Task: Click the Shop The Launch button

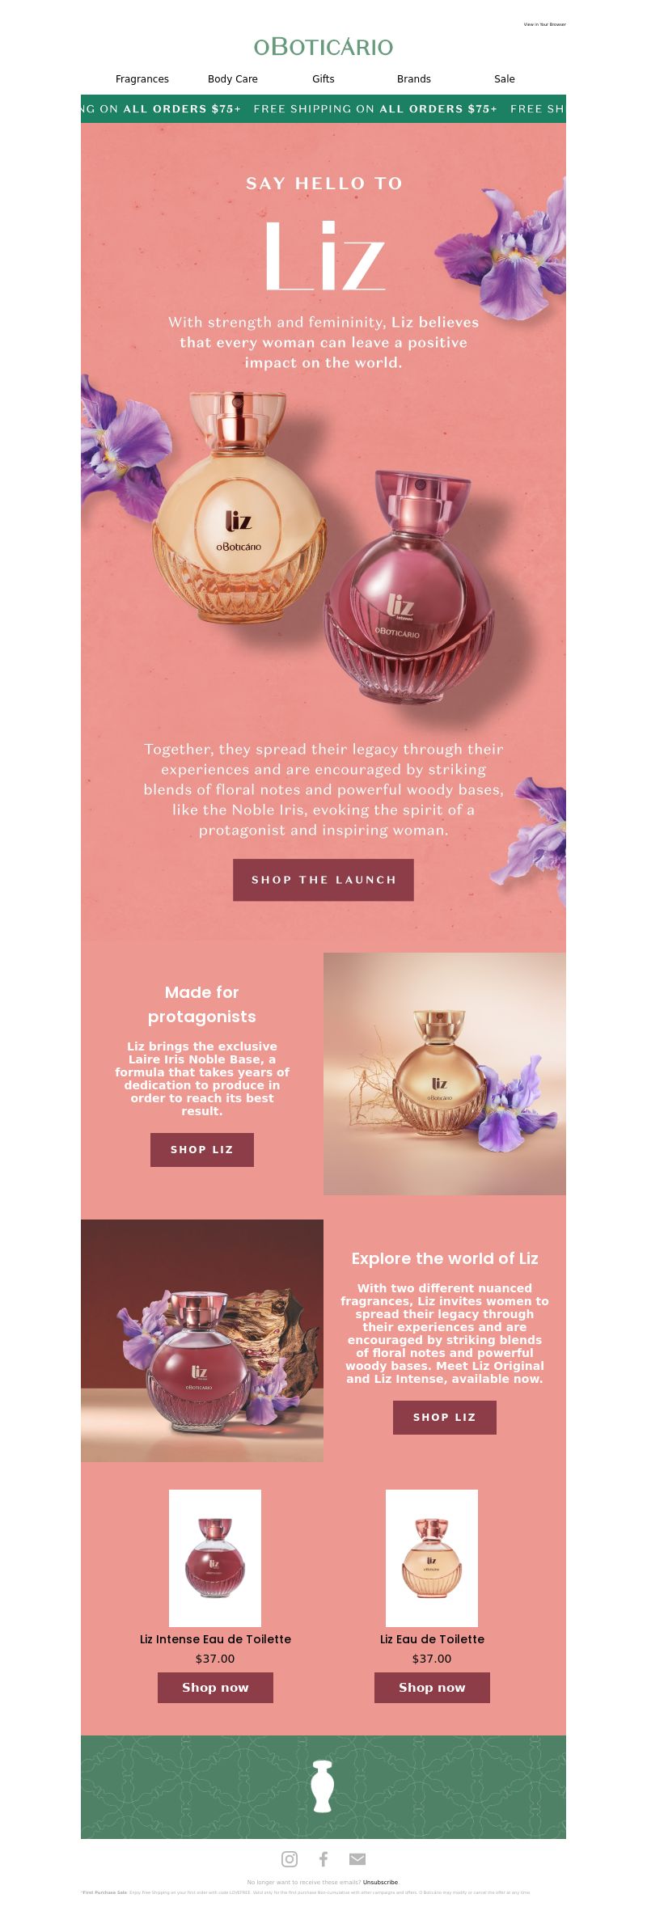Action: [x=323, y=880]
